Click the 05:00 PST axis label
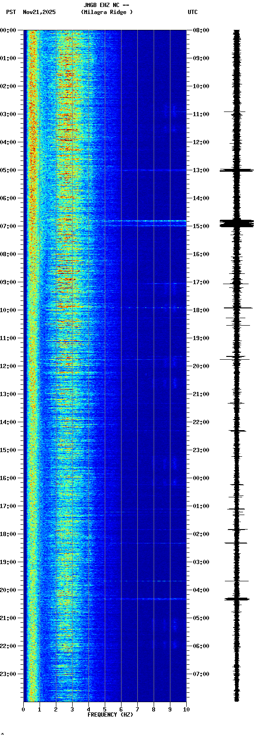 coord(8,170)
